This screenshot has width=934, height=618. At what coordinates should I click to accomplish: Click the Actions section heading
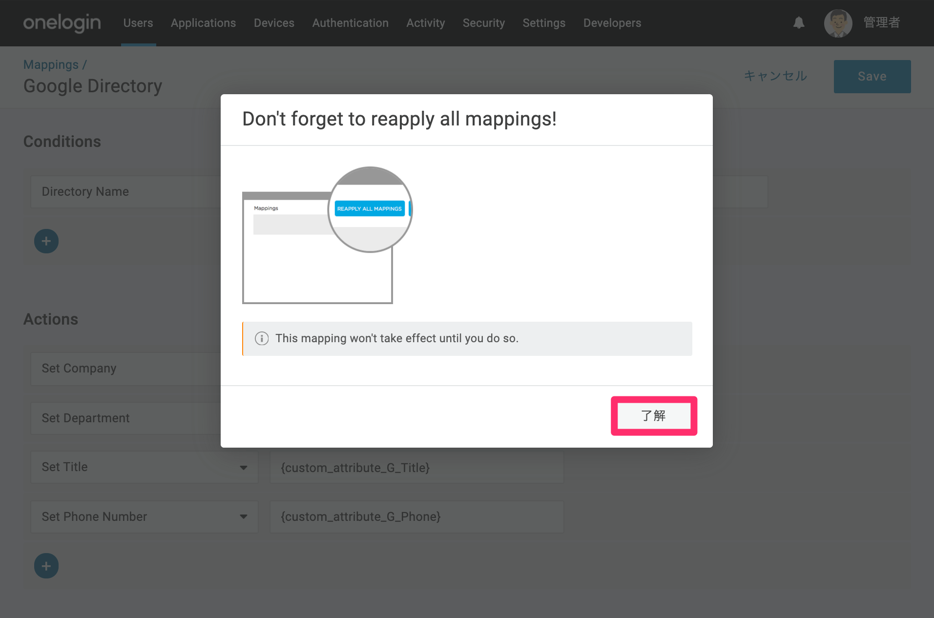coord(51,319)
